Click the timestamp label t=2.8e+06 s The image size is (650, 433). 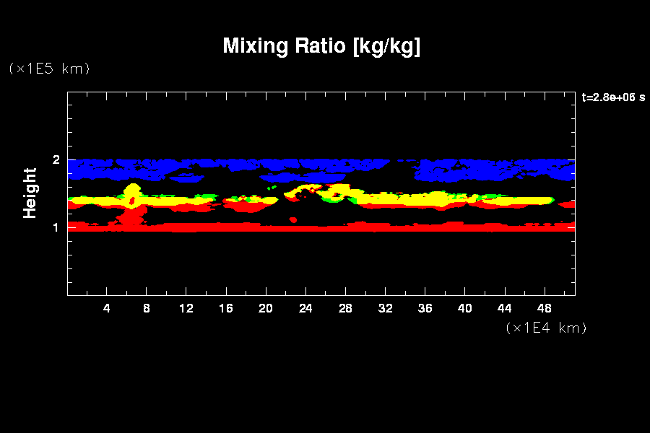coord(613,97)
